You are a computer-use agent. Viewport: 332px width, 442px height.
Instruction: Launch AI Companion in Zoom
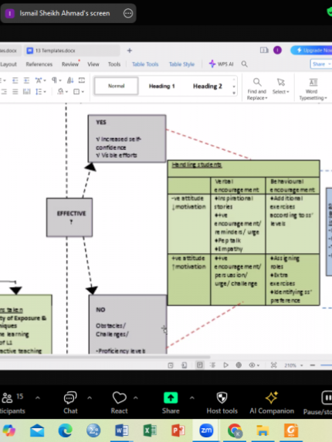272,402
